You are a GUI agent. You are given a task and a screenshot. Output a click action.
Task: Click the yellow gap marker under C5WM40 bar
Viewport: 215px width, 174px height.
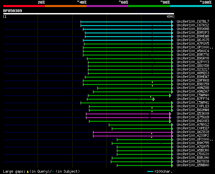point(151,97)
